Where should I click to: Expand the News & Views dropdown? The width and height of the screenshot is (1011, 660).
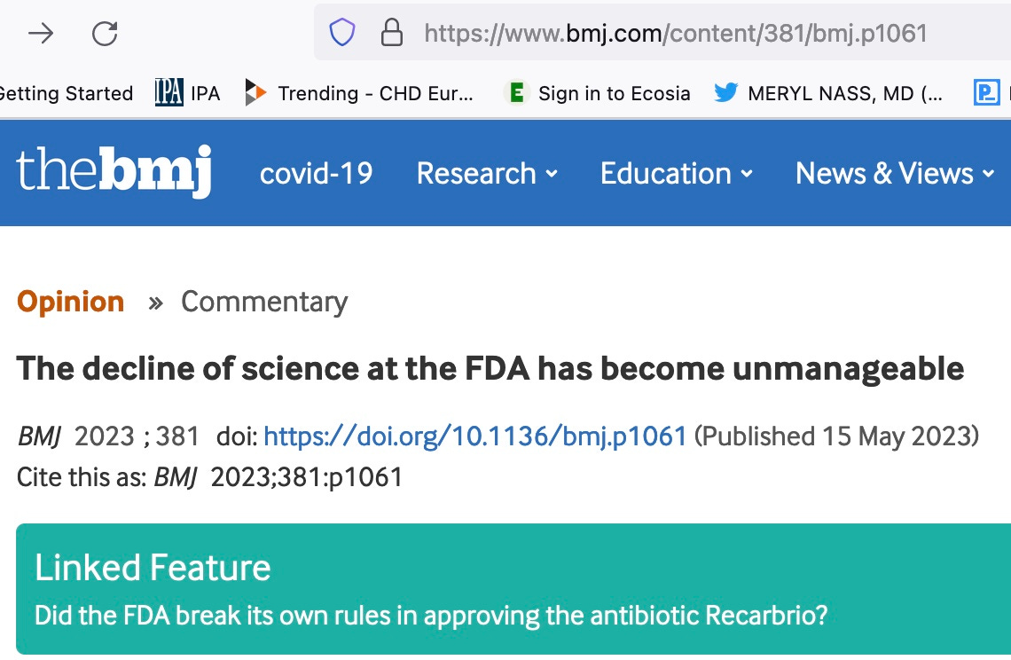pyautogui.click(x=894, y=173)
